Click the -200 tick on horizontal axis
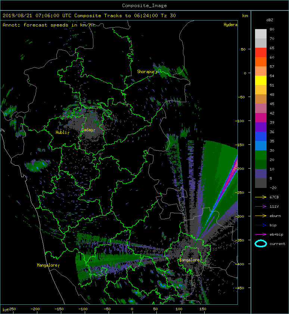Screen dimensions: 289x314 [35, 309]
